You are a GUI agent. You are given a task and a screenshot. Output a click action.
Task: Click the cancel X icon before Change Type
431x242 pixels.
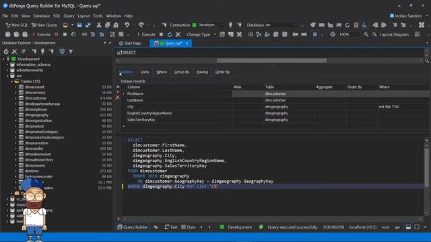coord(178,34)
